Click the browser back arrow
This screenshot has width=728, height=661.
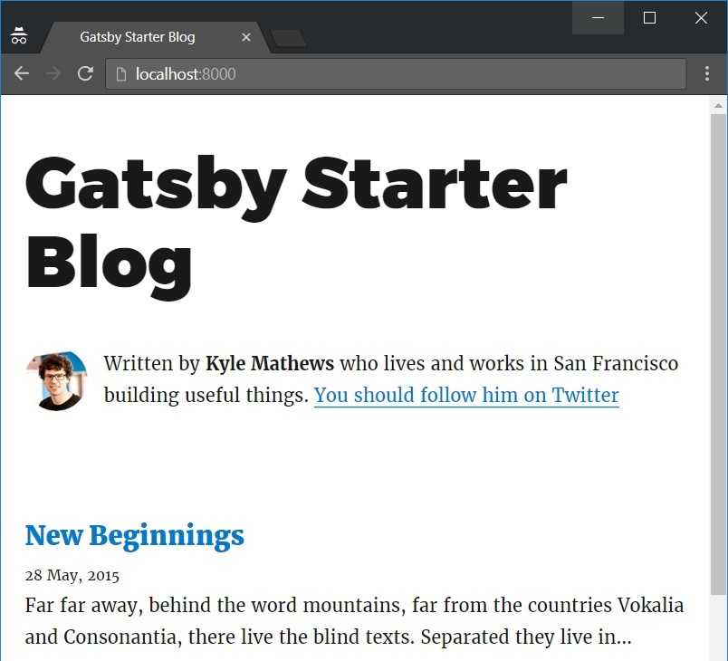point(22,73)
